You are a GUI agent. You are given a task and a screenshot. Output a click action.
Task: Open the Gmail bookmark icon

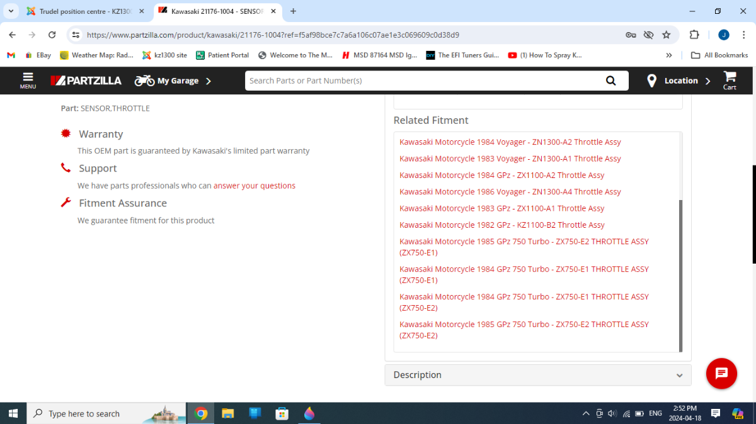[x=11, y=55]
